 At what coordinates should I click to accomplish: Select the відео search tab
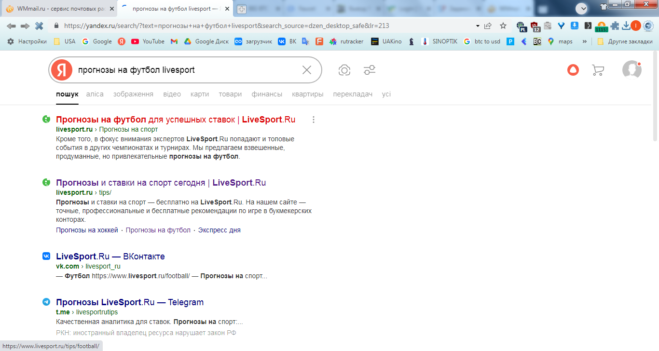click(172, 94)
